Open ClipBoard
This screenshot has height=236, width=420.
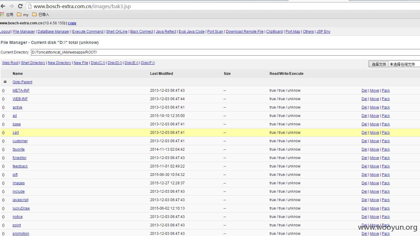[274, 32]
